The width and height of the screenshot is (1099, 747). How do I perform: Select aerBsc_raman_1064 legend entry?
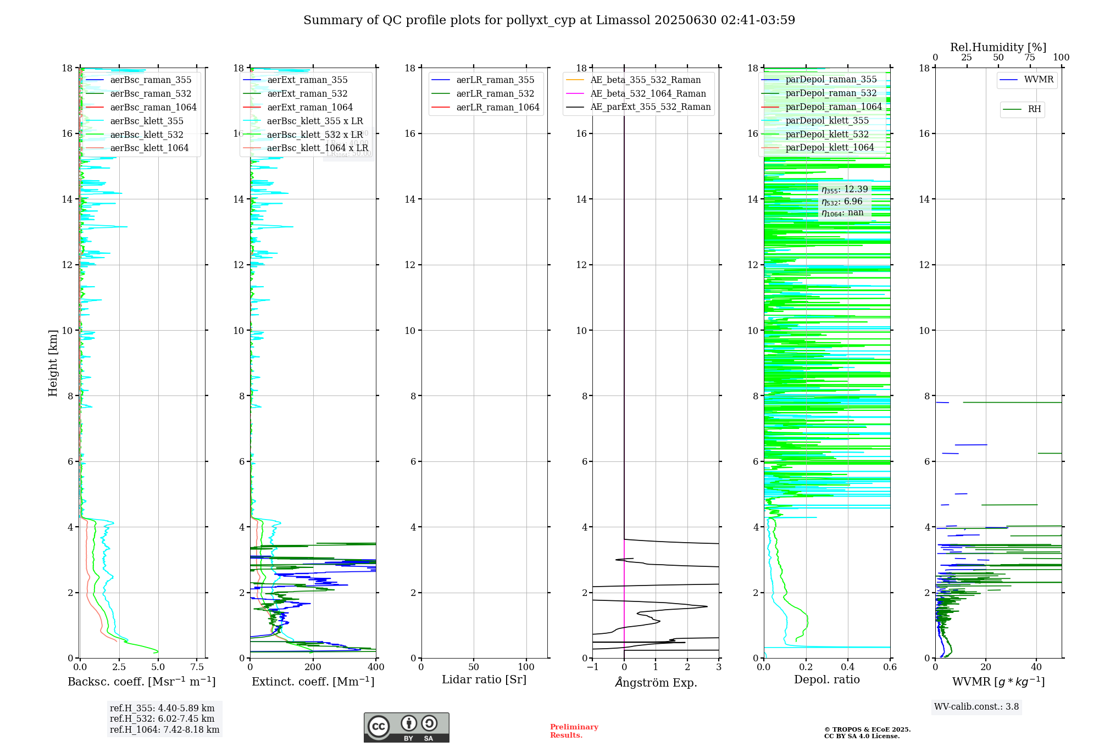(141, 108)
